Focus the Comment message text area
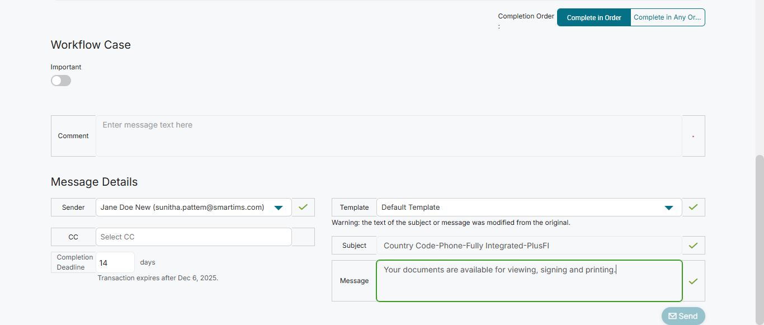Screen dimensions: 764x325 [389, 136]
